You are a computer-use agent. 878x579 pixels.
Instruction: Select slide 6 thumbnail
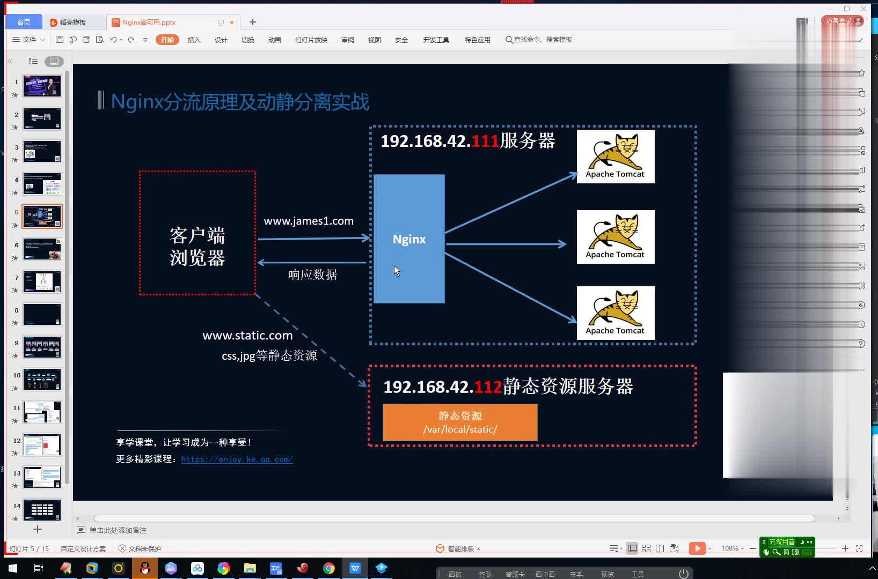tap(42, 249)
